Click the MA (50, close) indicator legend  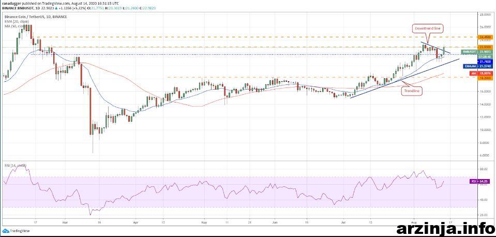tap(16, 26)
